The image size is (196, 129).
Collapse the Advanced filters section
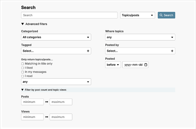34,24
